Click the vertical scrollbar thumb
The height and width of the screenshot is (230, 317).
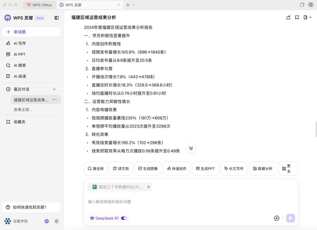point(316,130)
